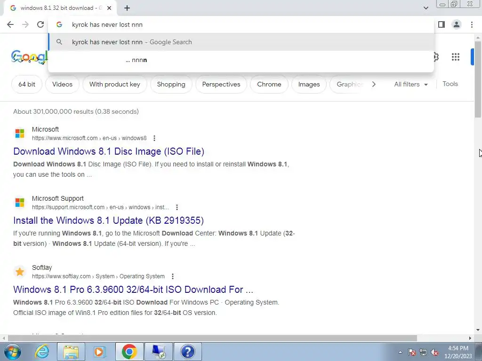The width and height of the screenshot is (482, 361).
Task: Open the Google apps grid icon
Action: click(x=456, y=57)
